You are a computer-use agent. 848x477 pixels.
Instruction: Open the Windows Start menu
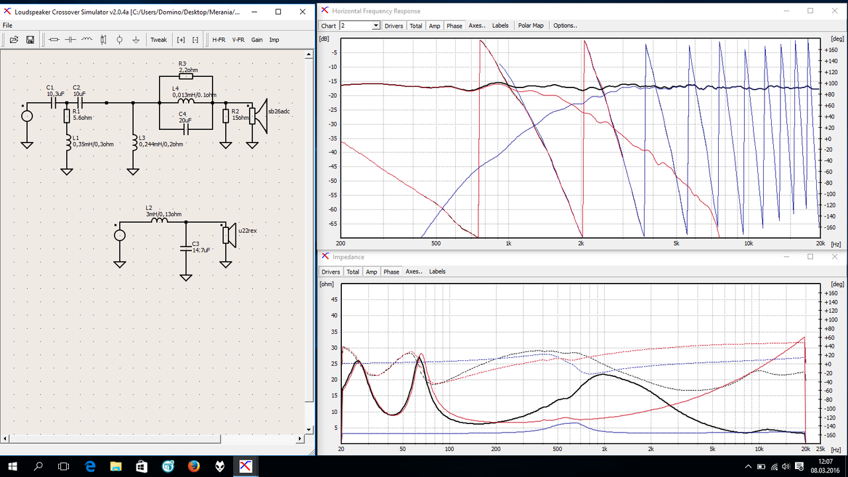pyautogui.click(x=13, y=466)
